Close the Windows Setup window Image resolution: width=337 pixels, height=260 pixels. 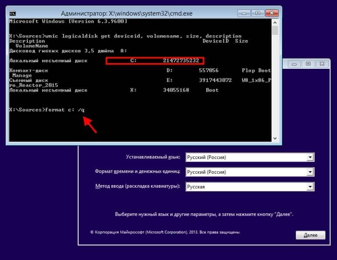(322, 64)
